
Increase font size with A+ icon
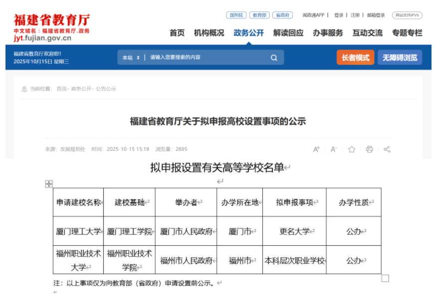click(316, 149)
